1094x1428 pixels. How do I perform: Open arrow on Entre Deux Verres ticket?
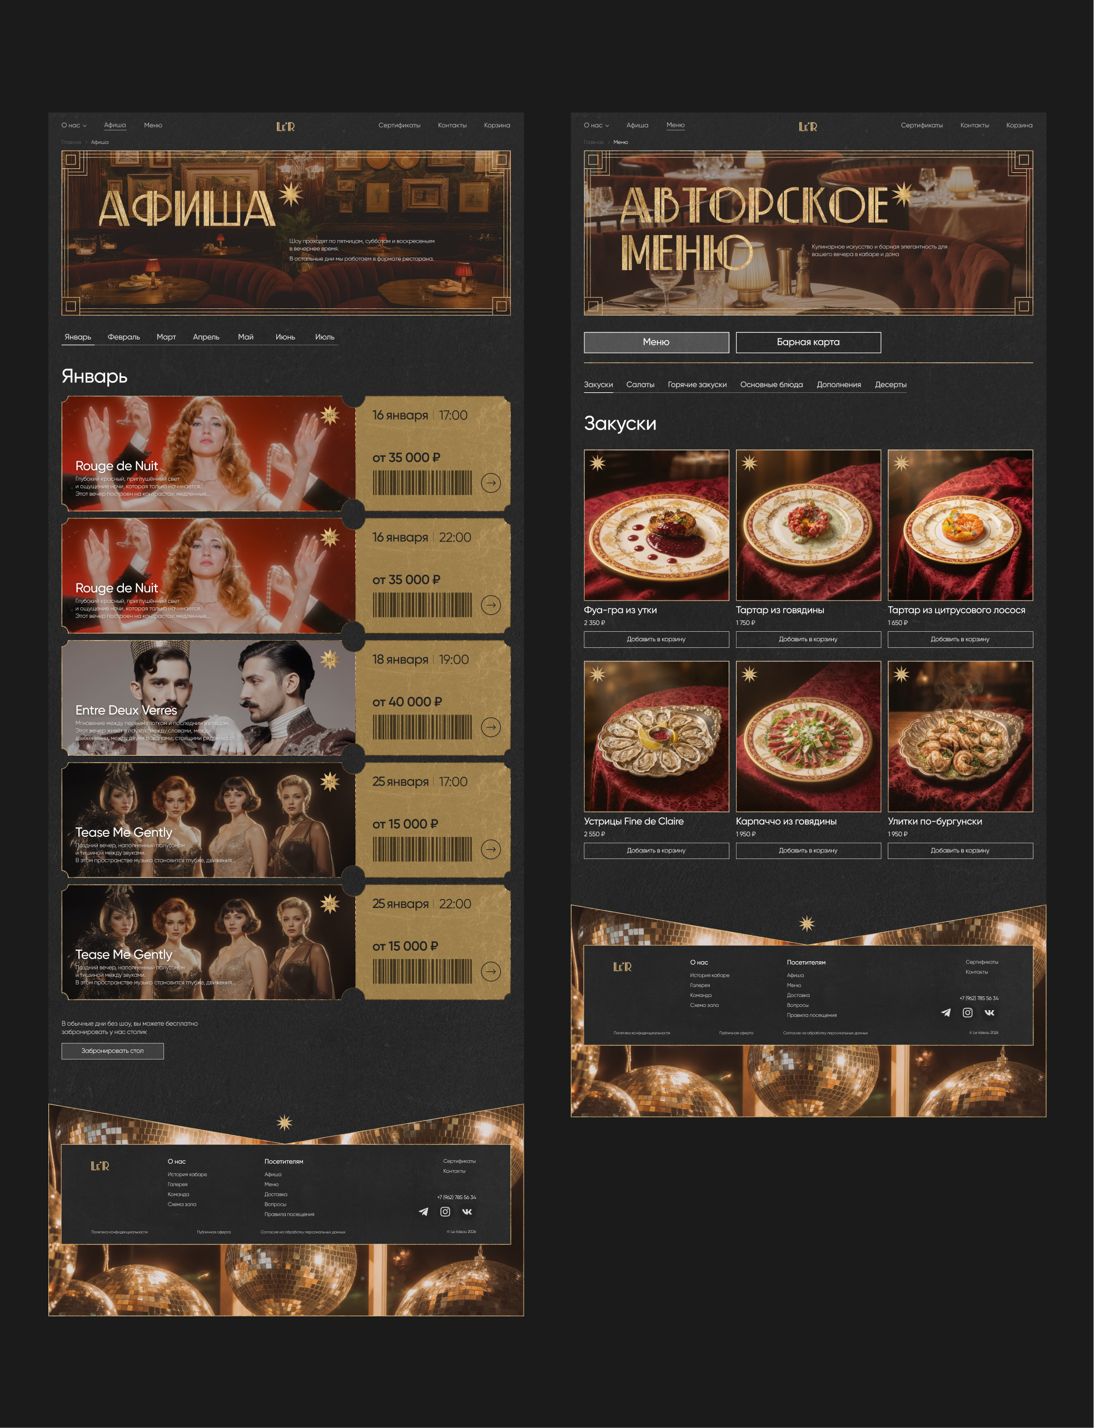pos(490,727)
